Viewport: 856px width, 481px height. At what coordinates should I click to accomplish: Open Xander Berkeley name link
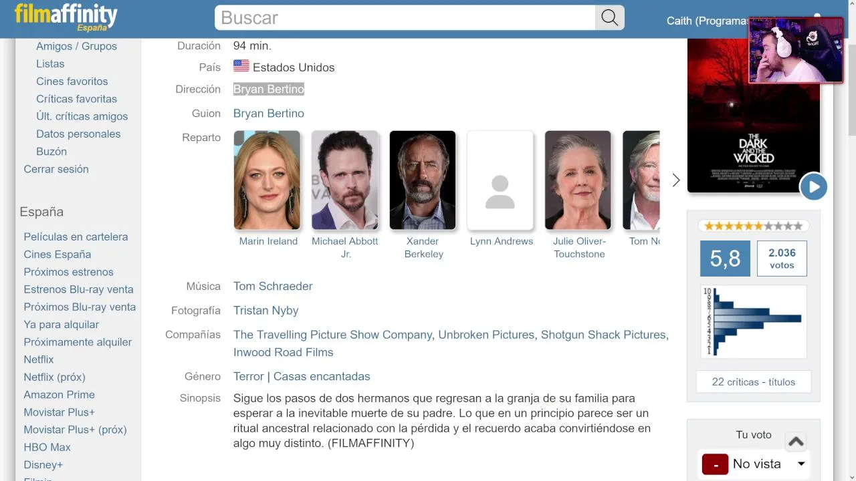click(x=423, y=247)
